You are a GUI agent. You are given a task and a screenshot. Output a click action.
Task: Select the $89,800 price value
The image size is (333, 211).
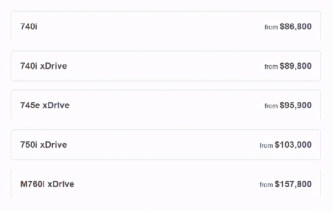(x=295, y=66)
